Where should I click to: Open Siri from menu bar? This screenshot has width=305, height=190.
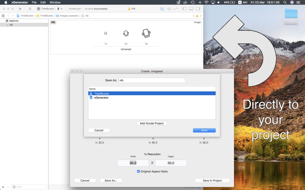(x=292, y=2)
